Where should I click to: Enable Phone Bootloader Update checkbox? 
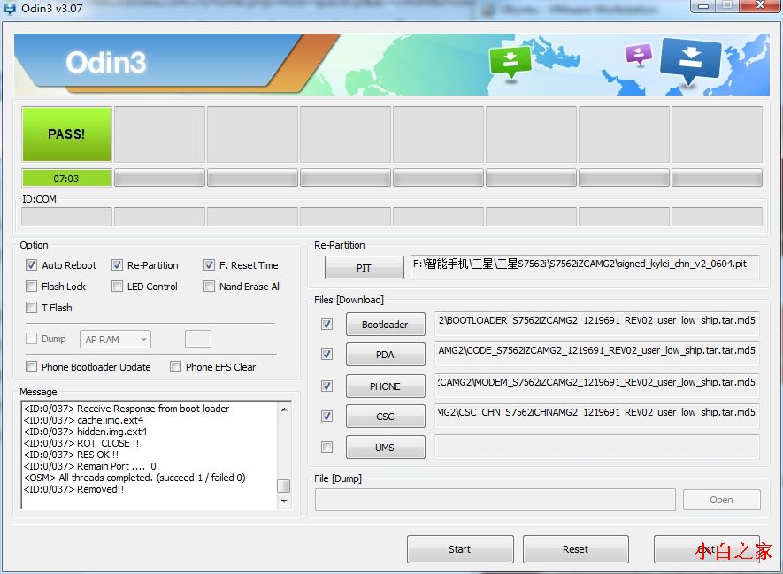point(32,367)
